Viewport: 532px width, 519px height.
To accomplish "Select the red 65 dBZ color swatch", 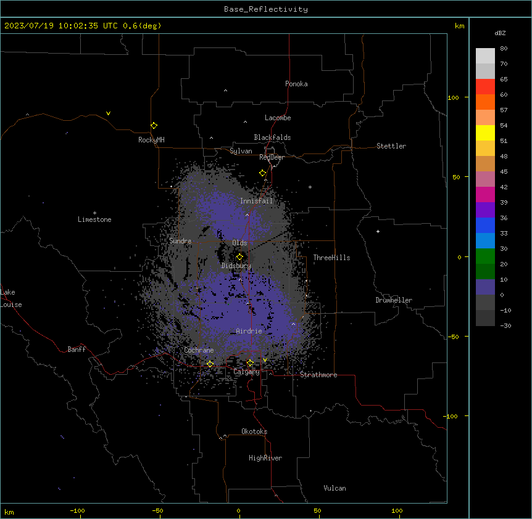I will 485,87.
